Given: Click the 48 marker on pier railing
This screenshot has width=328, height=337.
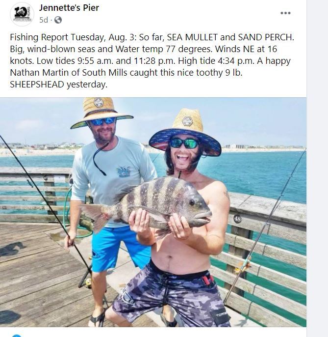Looking at the screenshot, I should pyautogui.click(x=237, y=219).
